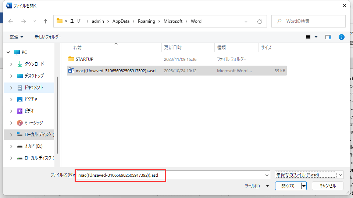Open the ツール(L) menu

tap(257, 186)
